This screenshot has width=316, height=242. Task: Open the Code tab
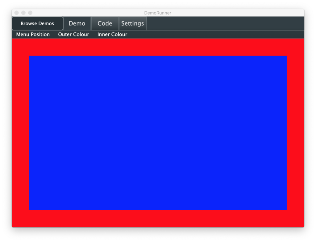click(x=105, y=23)
